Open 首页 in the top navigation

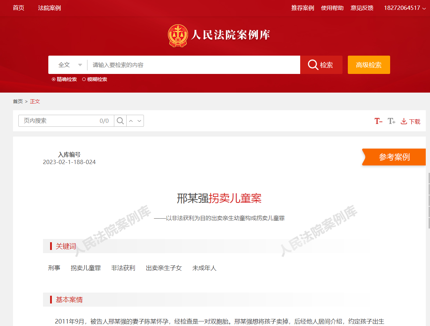point(18,8)
